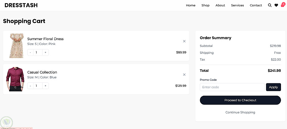Open the Services menu item

coord(237,5)
